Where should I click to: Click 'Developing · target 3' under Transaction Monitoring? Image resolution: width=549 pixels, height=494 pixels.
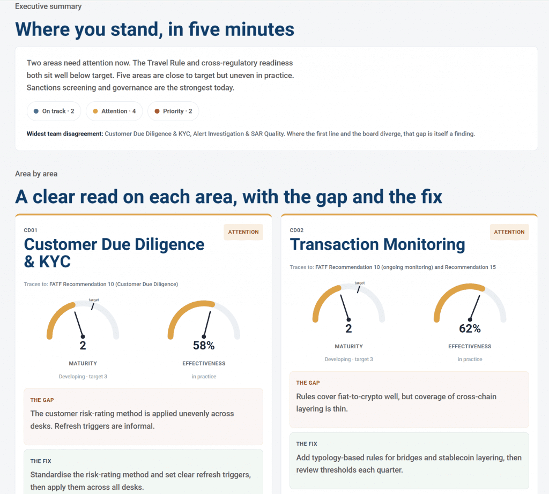point(348,360)
